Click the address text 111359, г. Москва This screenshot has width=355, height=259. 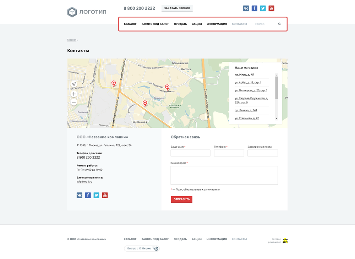click(x=104, y=145)
